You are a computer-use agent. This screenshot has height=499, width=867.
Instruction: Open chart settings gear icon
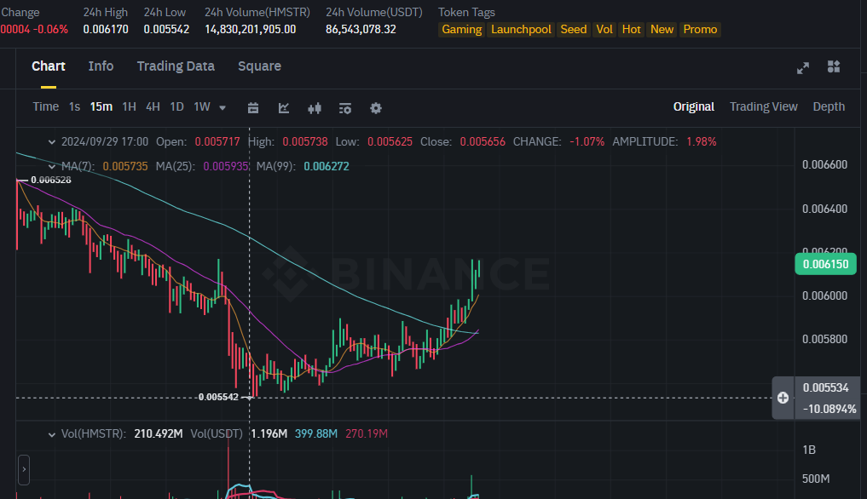click(375, 108)
